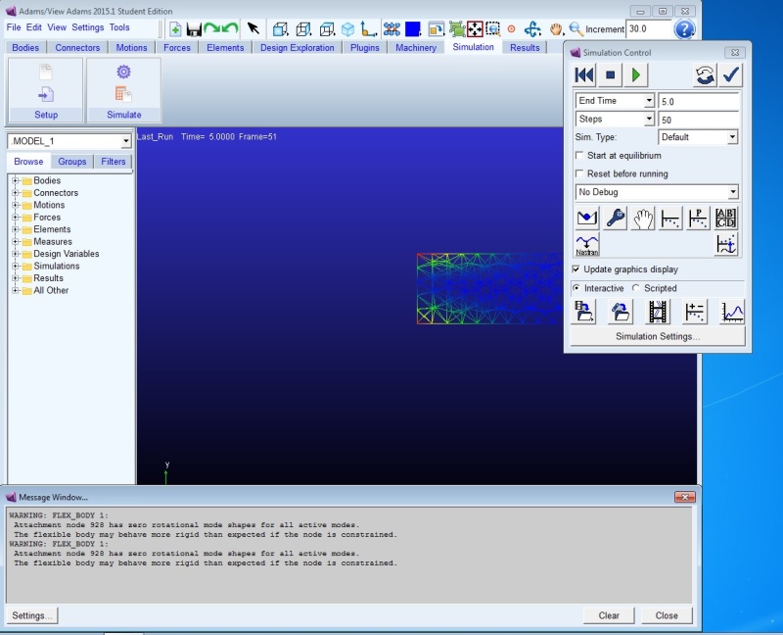Image resolution: width=783 pixels, height=635 pixels.
Task: Switch to the Design Exploration tab
Action: click(x=298, y=47)
